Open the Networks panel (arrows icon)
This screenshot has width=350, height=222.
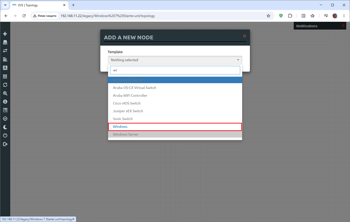point(5,51)
